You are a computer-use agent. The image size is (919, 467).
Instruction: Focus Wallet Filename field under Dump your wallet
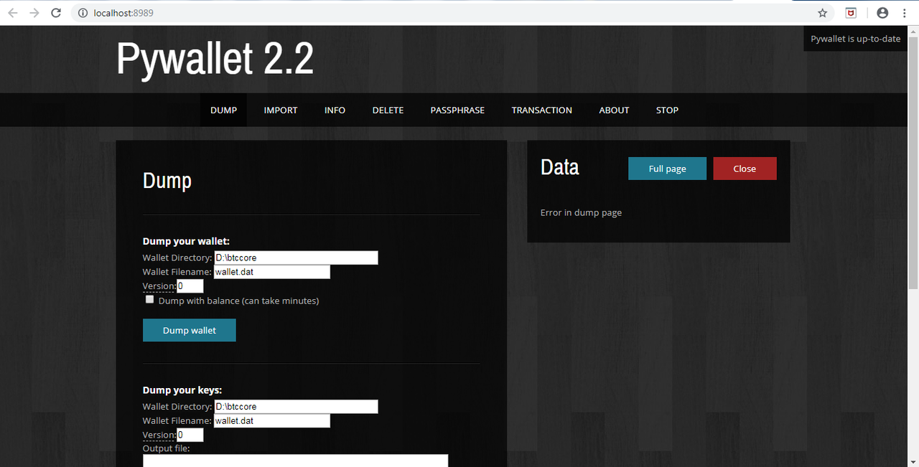pos(272,272)
